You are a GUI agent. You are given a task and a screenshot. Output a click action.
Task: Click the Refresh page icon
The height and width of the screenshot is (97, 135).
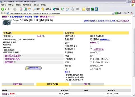point(25,9)
